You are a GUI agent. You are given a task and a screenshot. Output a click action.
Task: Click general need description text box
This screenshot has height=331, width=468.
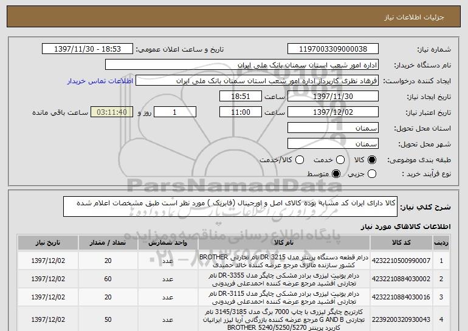tap(230, 206)
